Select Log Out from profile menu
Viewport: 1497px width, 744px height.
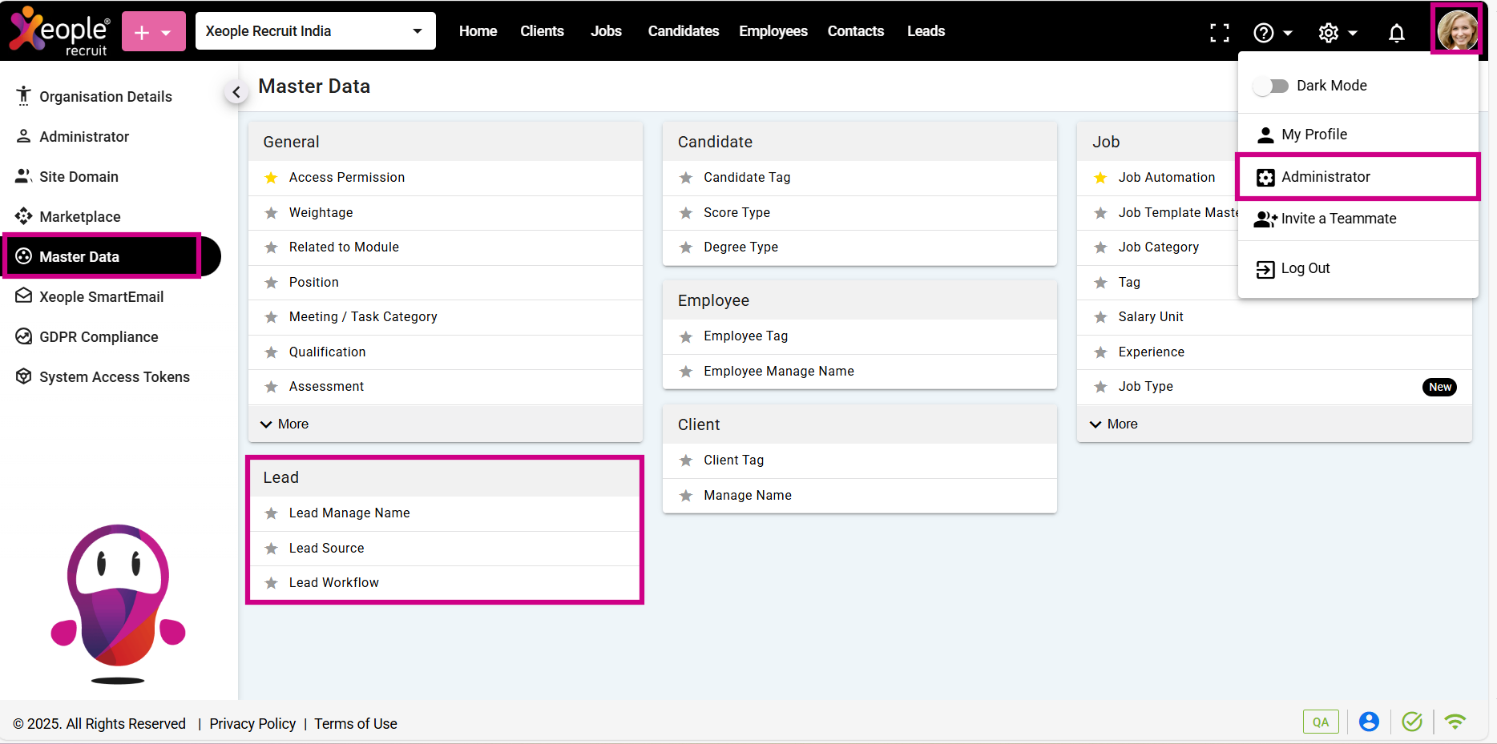1305,268
